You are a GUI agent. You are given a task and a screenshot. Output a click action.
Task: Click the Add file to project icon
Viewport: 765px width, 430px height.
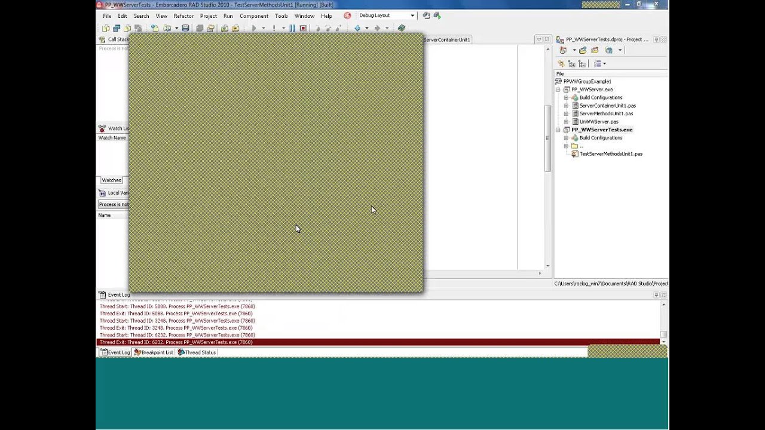tap(225, 28)
